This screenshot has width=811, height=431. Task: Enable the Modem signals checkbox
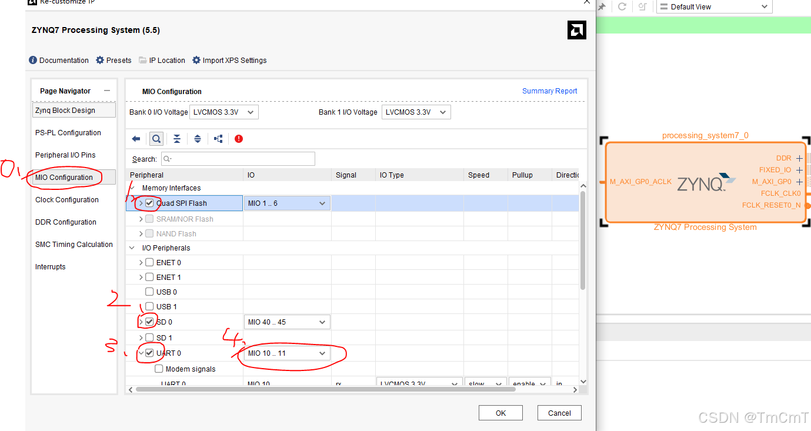pos(159,369)
